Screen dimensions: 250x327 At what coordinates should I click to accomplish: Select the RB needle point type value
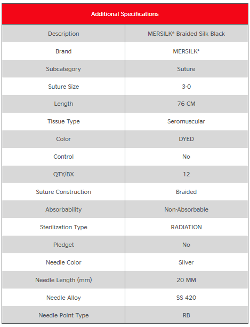point(187,315)
